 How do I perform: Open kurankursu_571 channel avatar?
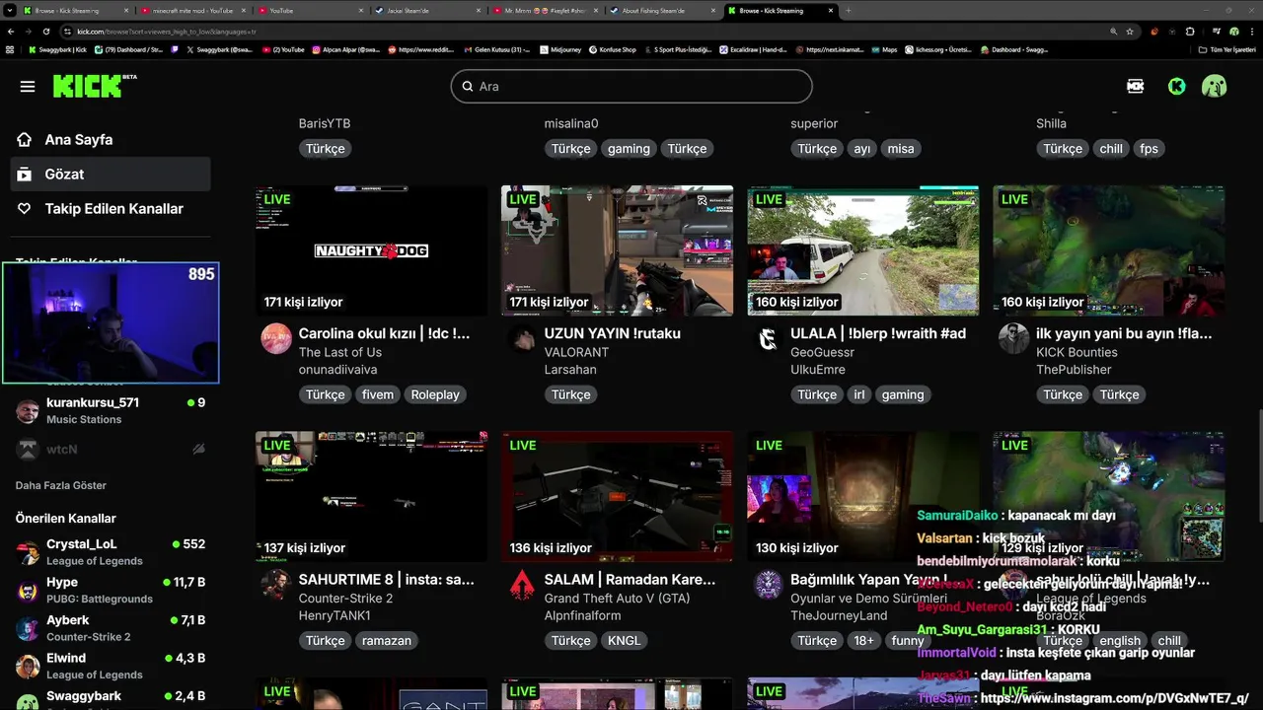tap(28, 410)
